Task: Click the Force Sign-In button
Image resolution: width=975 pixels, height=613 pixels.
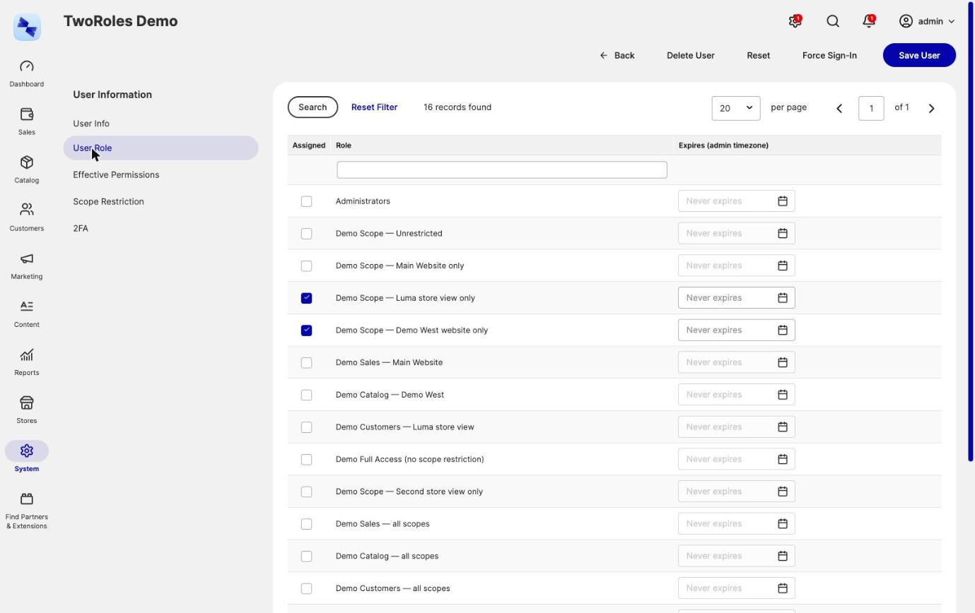Action: (x=829, y=55)
